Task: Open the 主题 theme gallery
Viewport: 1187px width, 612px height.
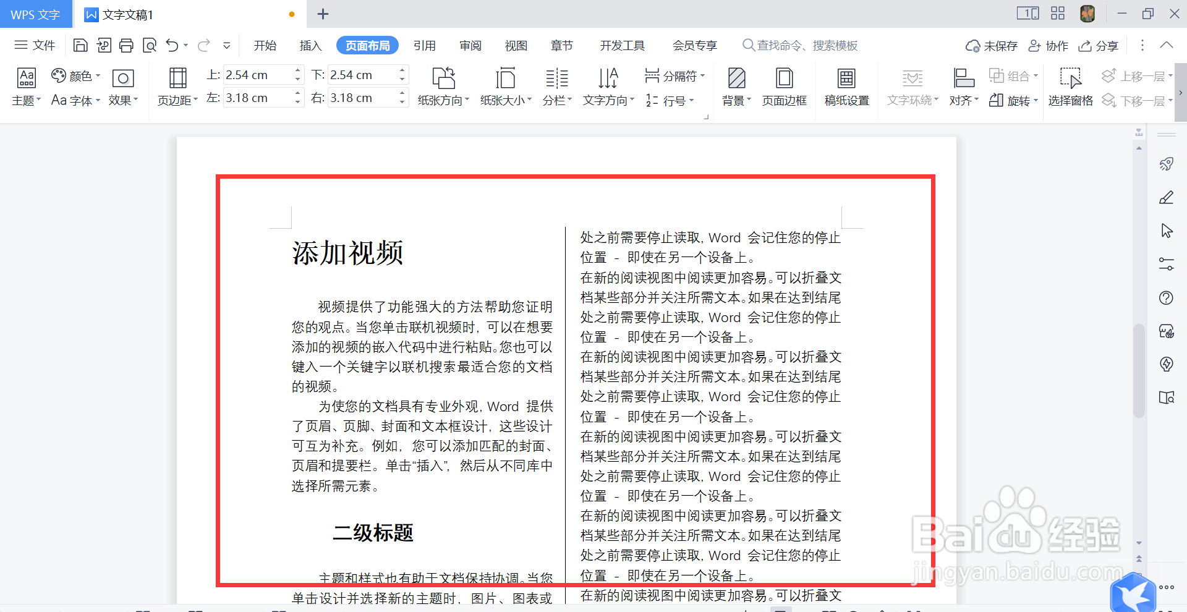Action: click(x=26, y=87)
